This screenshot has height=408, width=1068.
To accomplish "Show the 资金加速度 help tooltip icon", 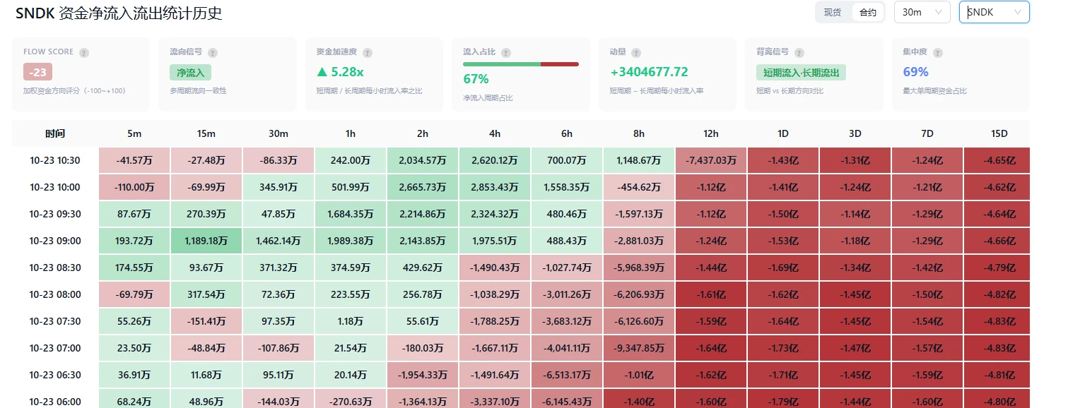I will pos(368,53).
